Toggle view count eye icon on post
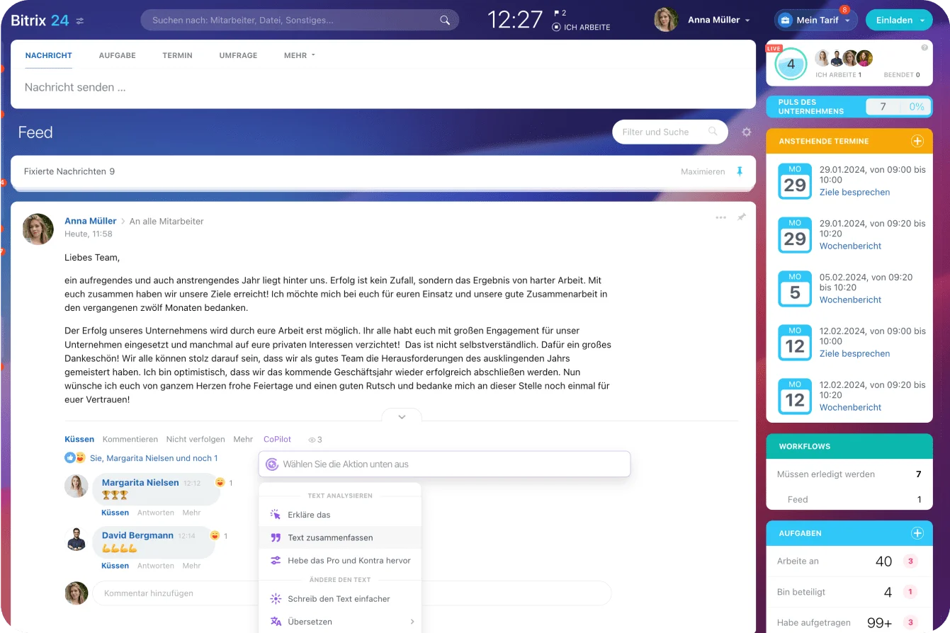 tap(312, 440)
